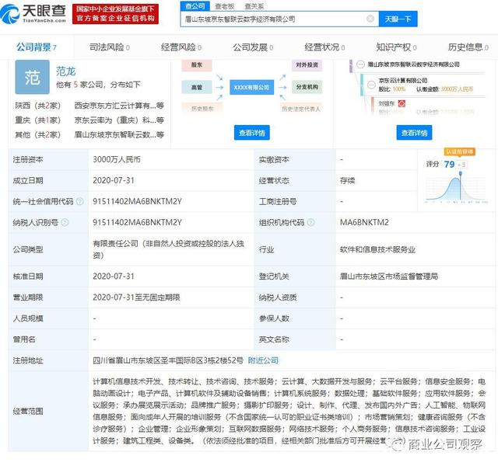Open the 历史信息 tab
The height and width of the screenshot is (466, 498).
coord(468,47)
